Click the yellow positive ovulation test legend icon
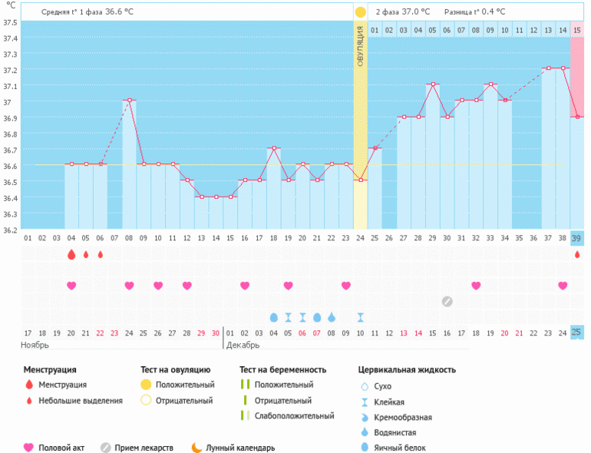The height and width of the screenshot is (453, 591). click(145, 385)
